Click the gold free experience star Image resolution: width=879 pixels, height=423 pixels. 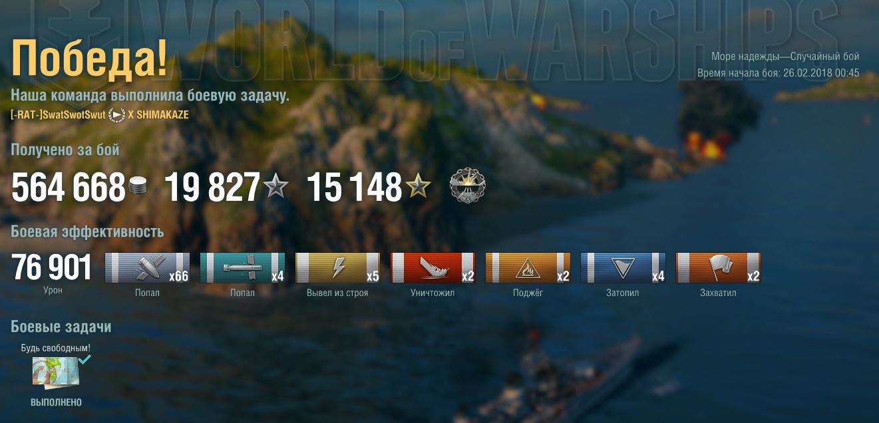point(418,187)
